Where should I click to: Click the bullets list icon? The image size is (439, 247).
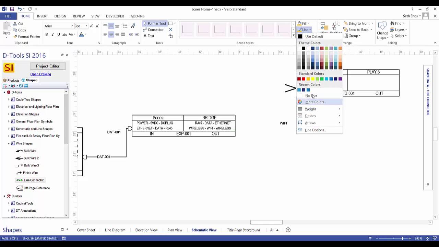click(125, 26)
